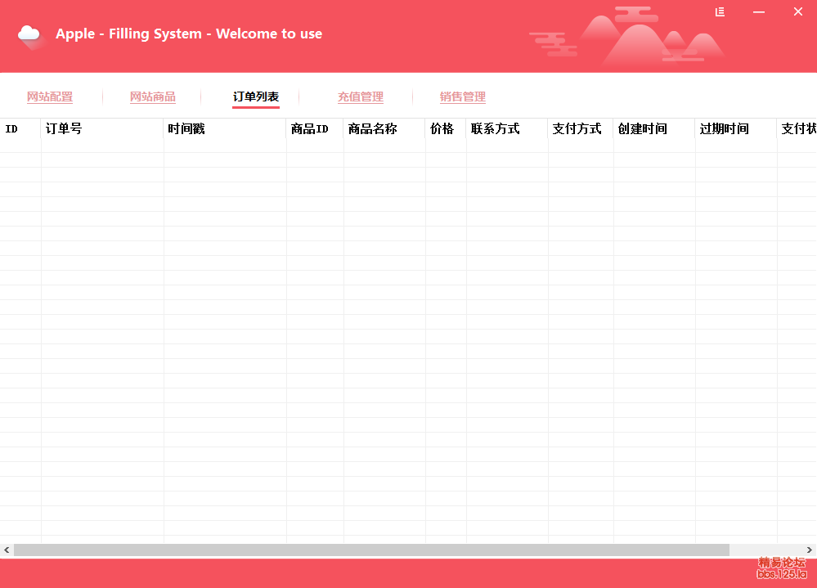The height and width of the screenshot is (588, 817).
Task: Go to 充值管理 tab
Action: [x=361, y=97]
